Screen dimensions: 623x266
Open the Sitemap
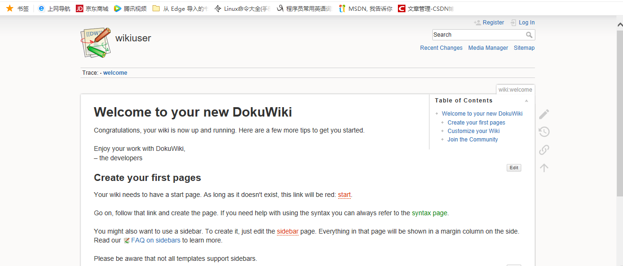tap(524, 48)
